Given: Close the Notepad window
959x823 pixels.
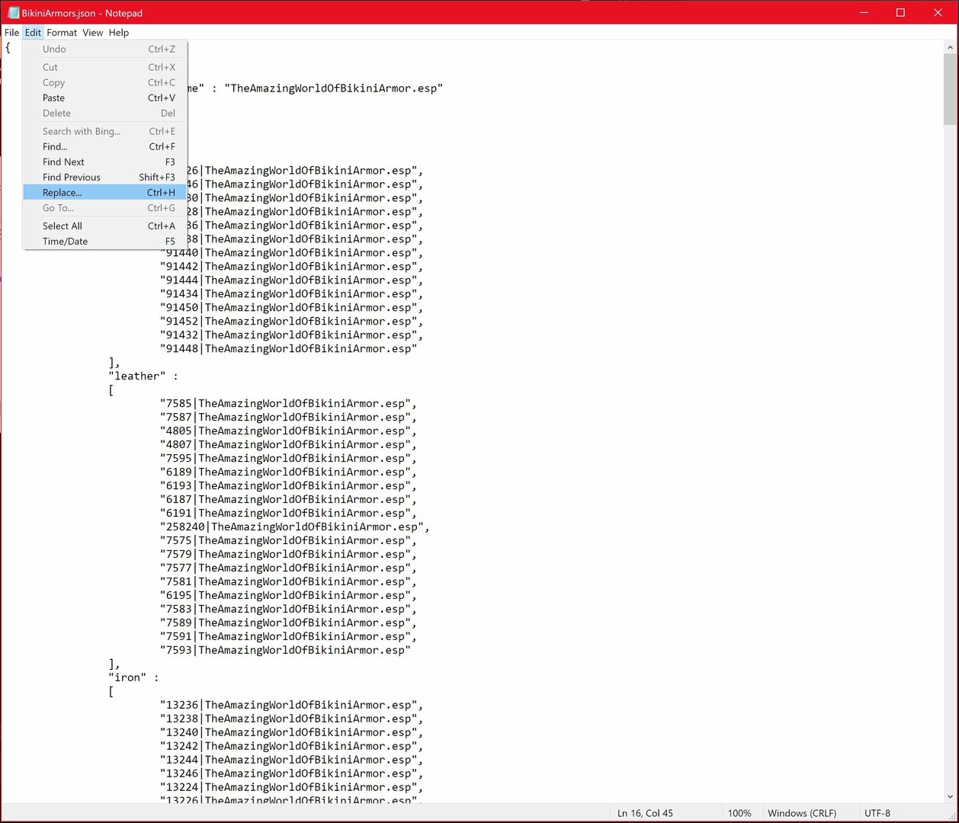Looking at the screenshot, I should coord(938,13).
